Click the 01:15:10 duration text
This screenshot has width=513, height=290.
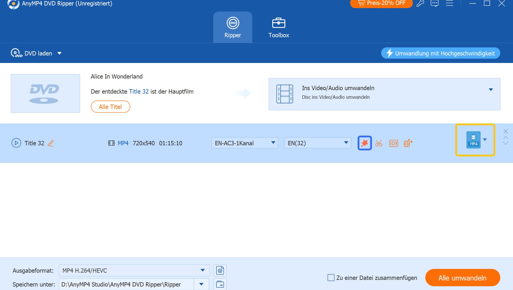171,143
